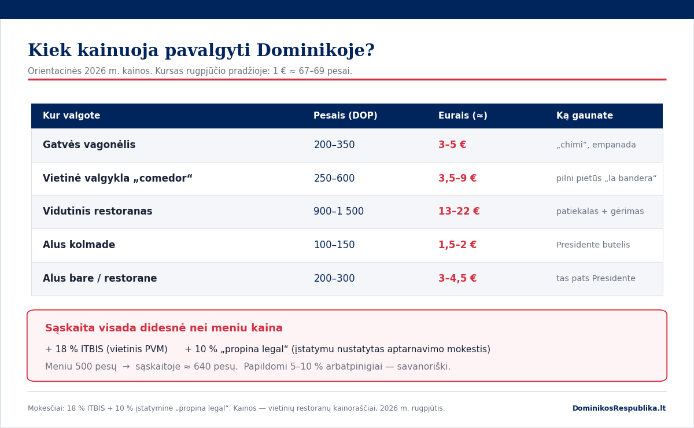Click the peso price '200–300'
This screenshot has width=694, height=428.
[334, 279]
